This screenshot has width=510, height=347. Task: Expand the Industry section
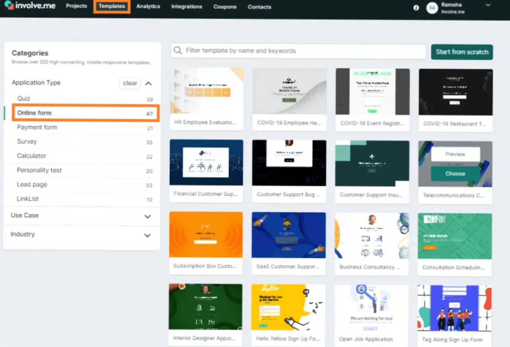tap(148, 235)
